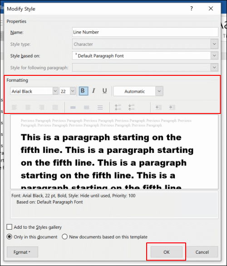The image size is (227, 266).
Task: Click the Cancel button
Action: point(202,252)
